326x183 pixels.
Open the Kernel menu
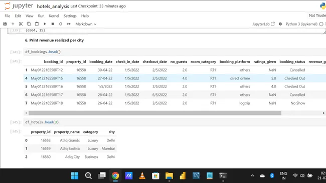point(54,16)
